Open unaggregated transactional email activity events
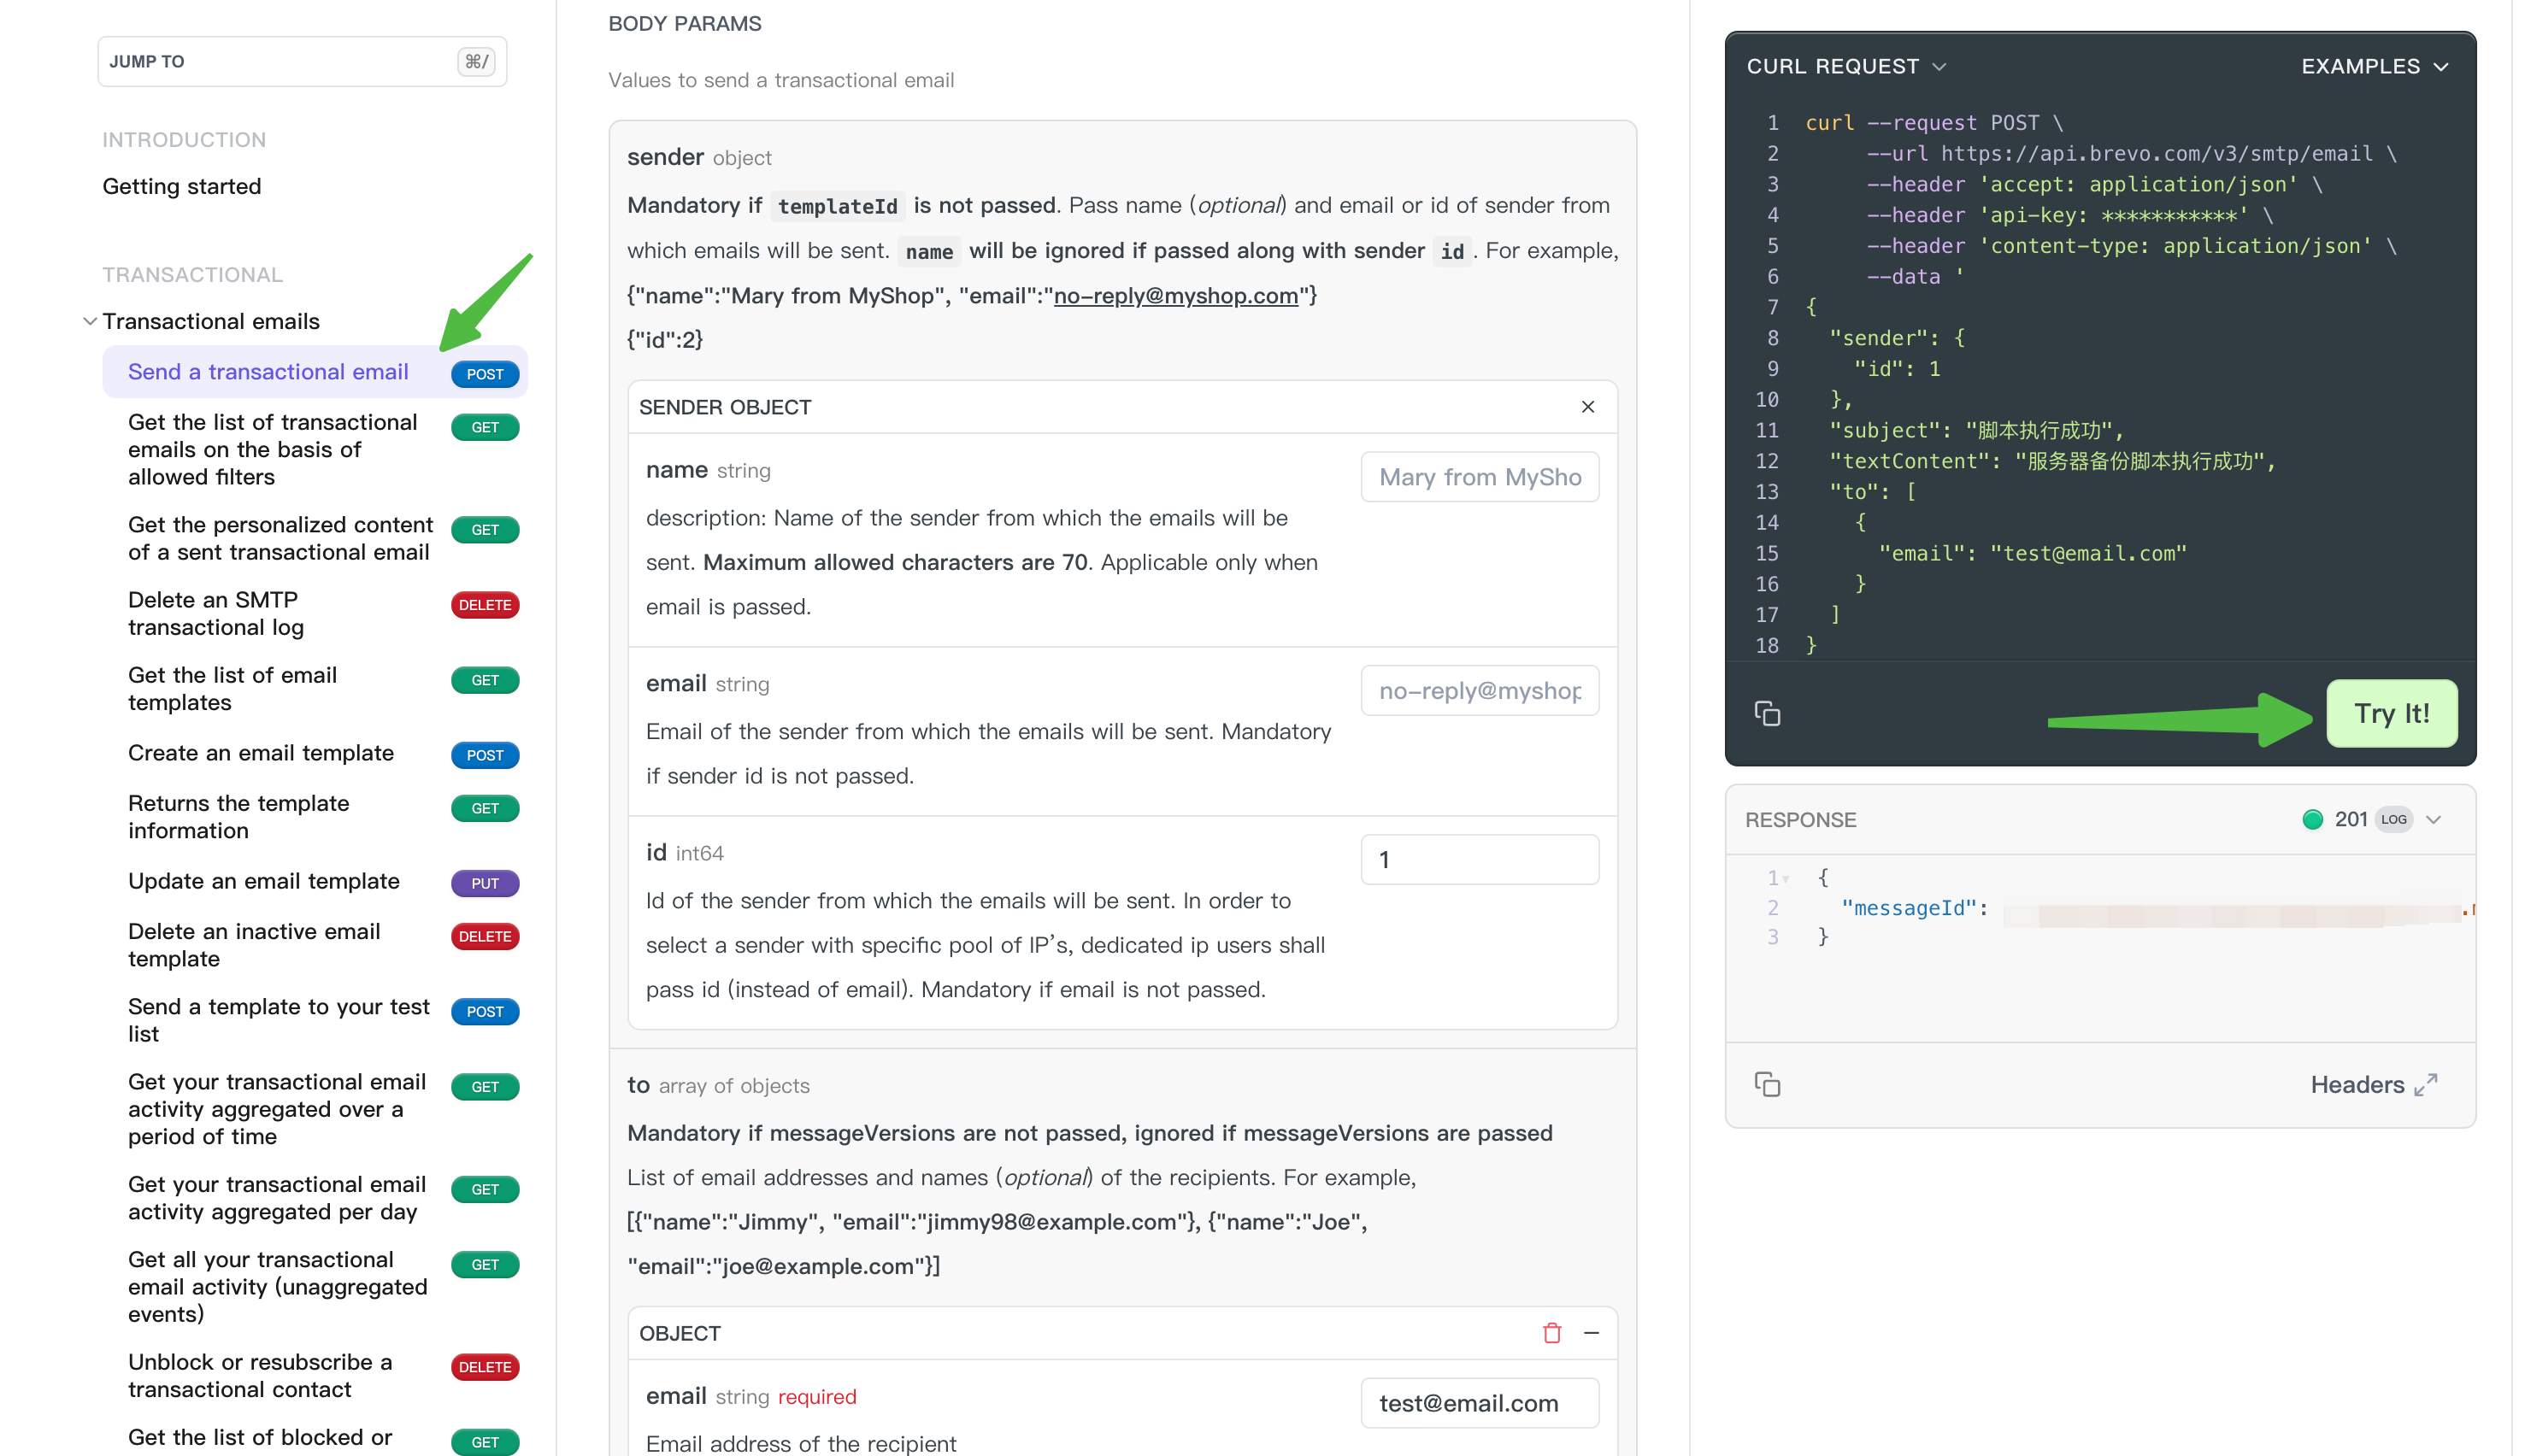Screen dimensions: 2525x1456 277,1286
